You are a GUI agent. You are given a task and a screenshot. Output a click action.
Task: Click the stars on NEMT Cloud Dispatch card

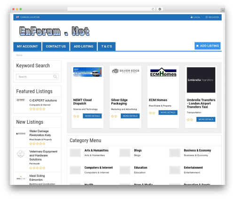tap(76, 116)
